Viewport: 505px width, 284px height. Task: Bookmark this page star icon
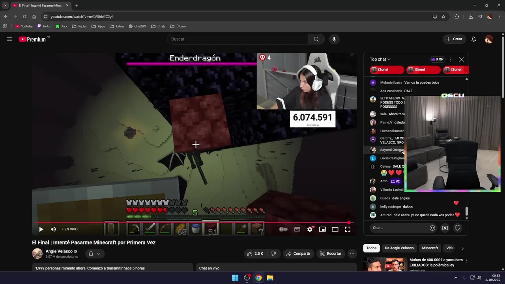(443, 17)
